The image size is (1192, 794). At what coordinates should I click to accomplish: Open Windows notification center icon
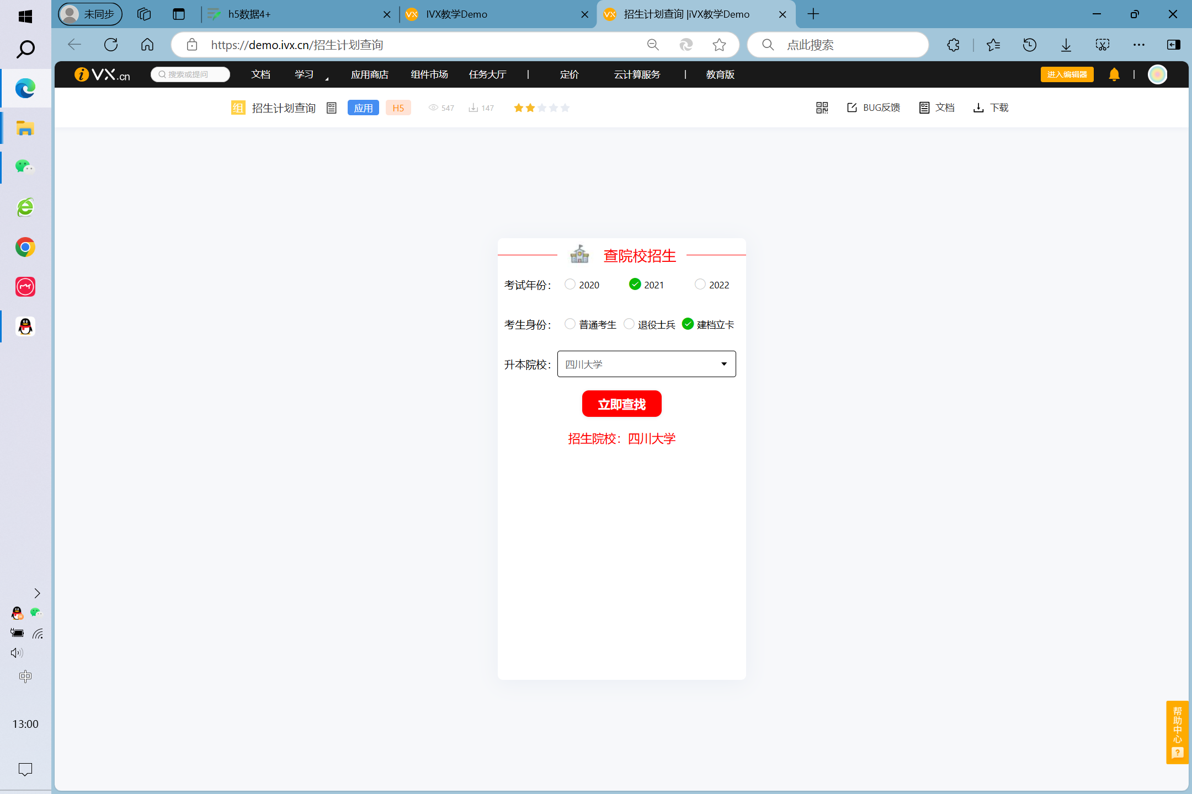pyautogui.click(x=25, y=769)
